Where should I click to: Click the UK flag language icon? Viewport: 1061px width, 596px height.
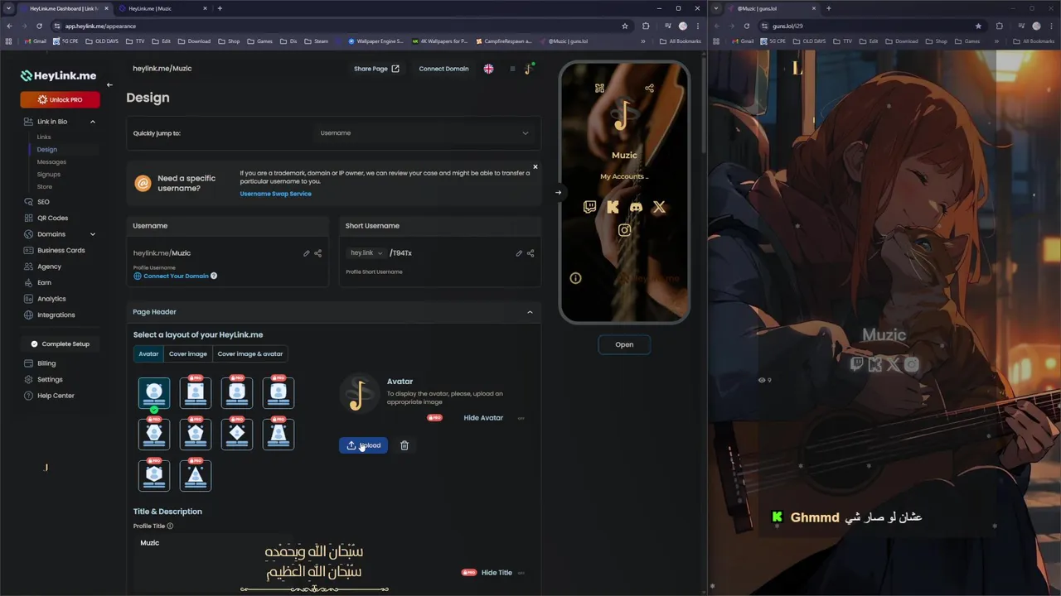(489, 69)
